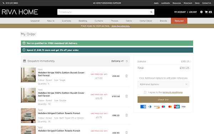
Task: Open the News link
Action: click(x=197, y=3)
